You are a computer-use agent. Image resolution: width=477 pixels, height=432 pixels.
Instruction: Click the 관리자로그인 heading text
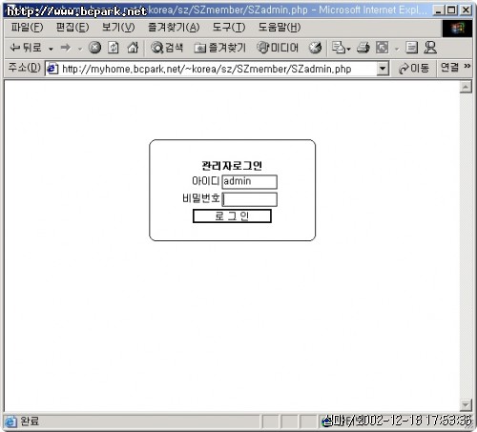click(x=232, y=166)
